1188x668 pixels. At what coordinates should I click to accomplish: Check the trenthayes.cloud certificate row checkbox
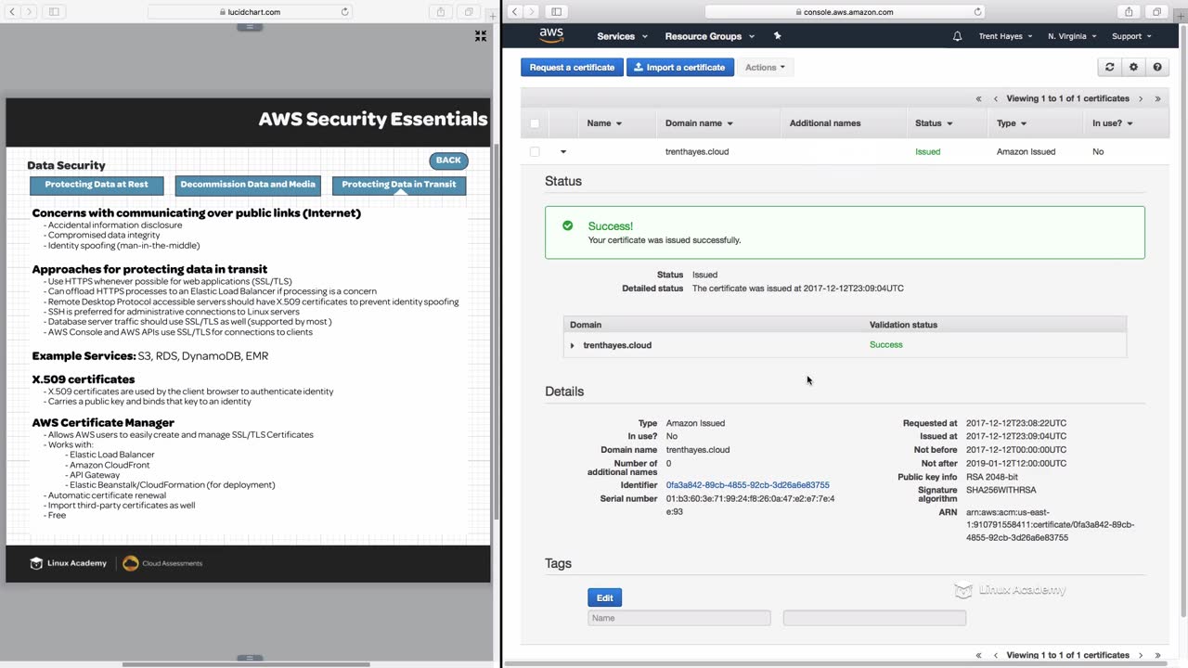[x=535, y=151]
